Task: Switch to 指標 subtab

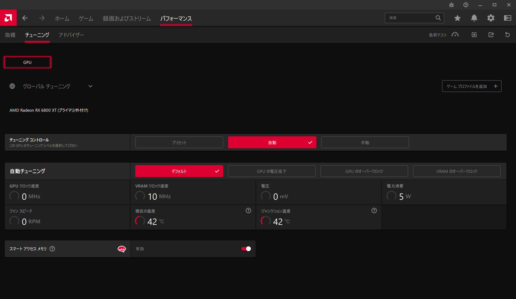Action: coord(10,35)
